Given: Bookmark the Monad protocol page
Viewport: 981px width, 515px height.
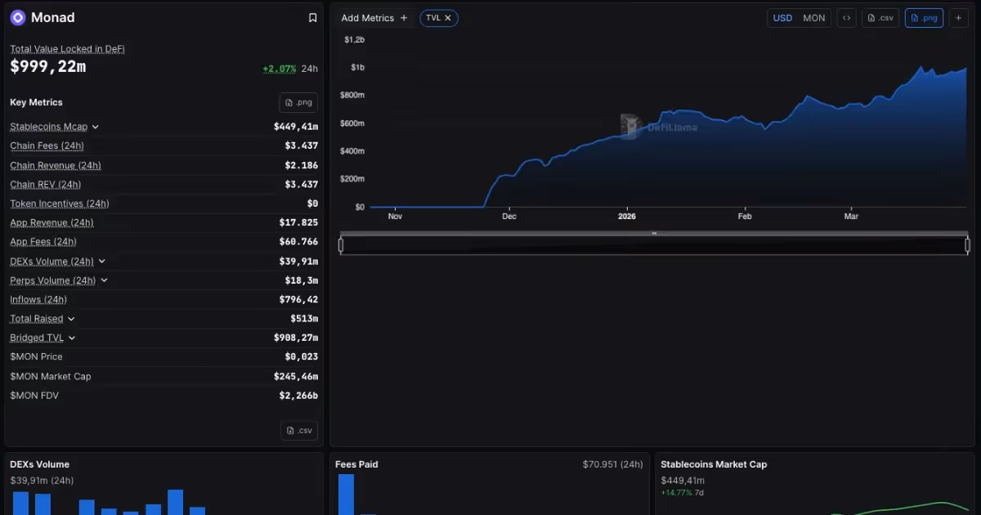Looking at the screenshot, I should pyautogui.click(x=312, y=16).
